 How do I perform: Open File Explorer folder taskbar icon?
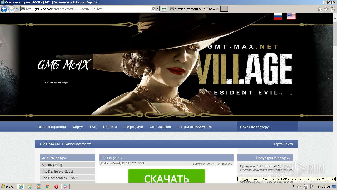30,187
